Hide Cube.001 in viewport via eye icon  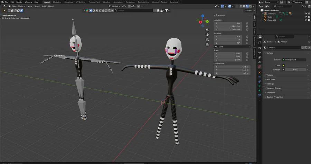[x=306, y=20]
